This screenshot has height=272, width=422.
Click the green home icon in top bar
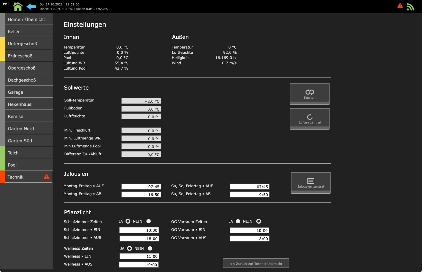[18, 6]
